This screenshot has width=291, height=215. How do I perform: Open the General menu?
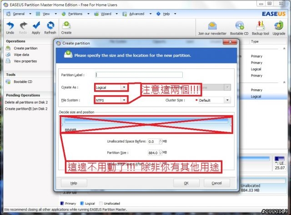click(19, 14)
